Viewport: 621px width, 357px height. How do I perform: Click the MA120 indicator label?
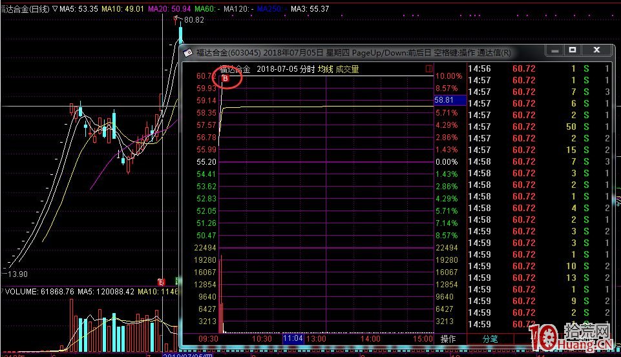tap(238, 8)
